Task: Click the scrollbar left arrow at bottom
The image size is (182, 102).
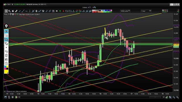Action: (x=19, y=97)
